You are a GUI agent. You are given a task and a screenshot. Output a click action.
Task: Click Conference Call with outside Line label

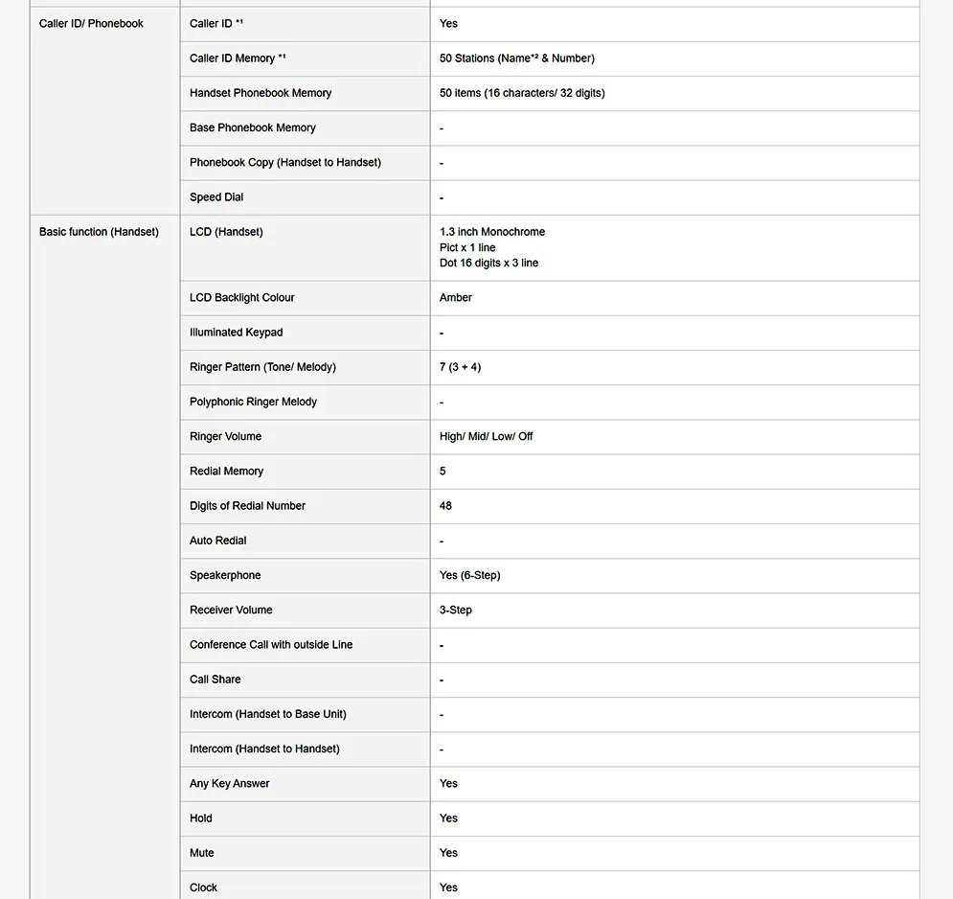tap(271, 644)
